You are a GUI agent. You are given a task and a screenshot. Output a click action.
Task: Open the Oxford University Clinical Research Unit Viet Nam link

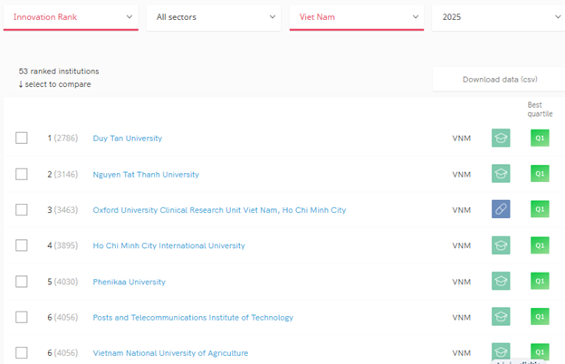point(219,210)
